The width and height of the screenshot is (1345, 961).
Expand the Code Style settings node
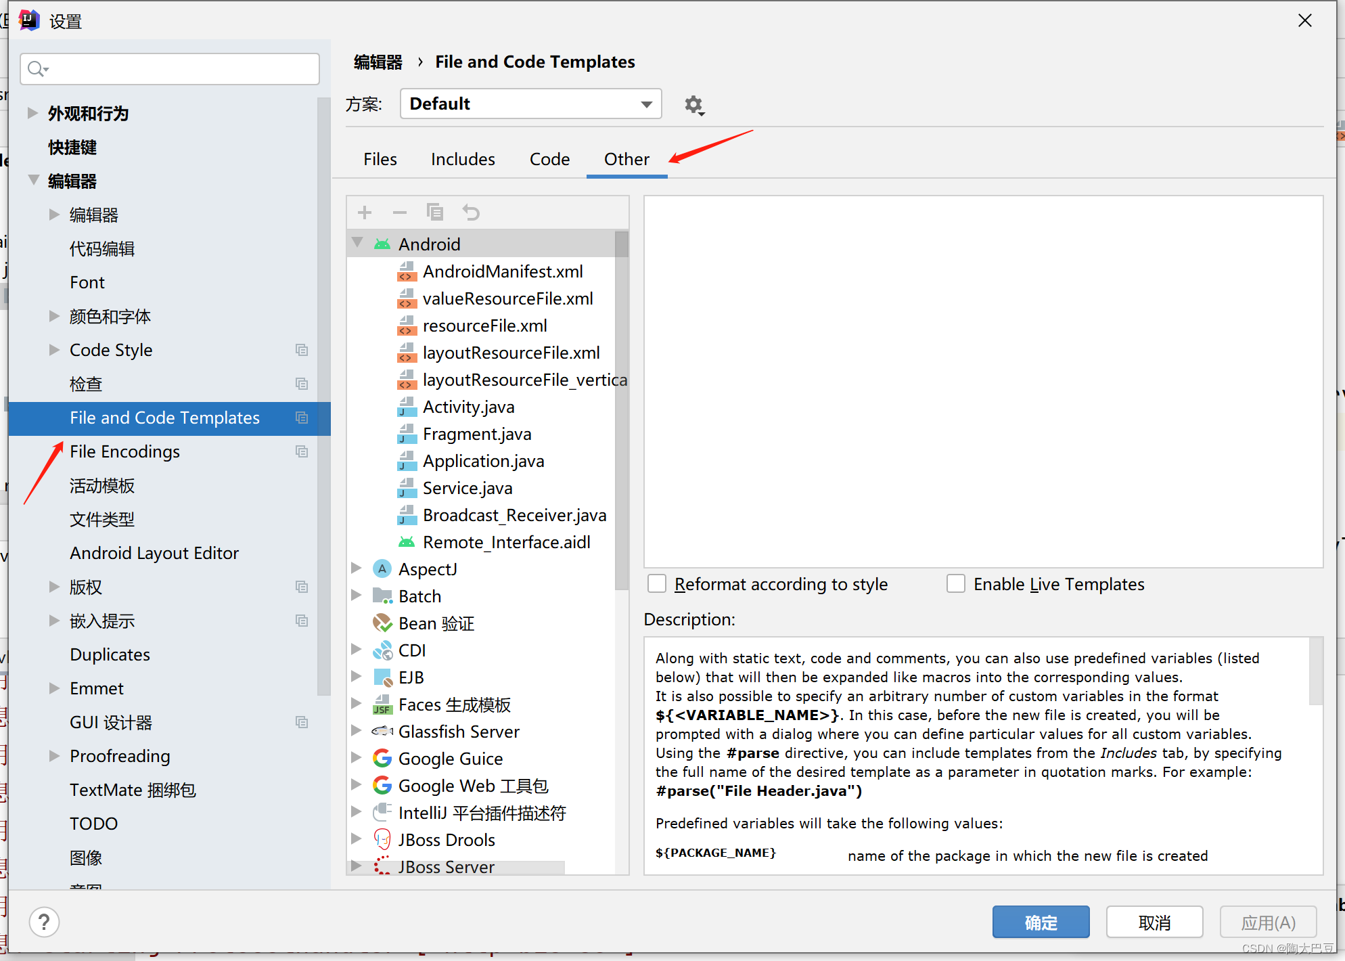pyautogui.click(x=54, y=350)
